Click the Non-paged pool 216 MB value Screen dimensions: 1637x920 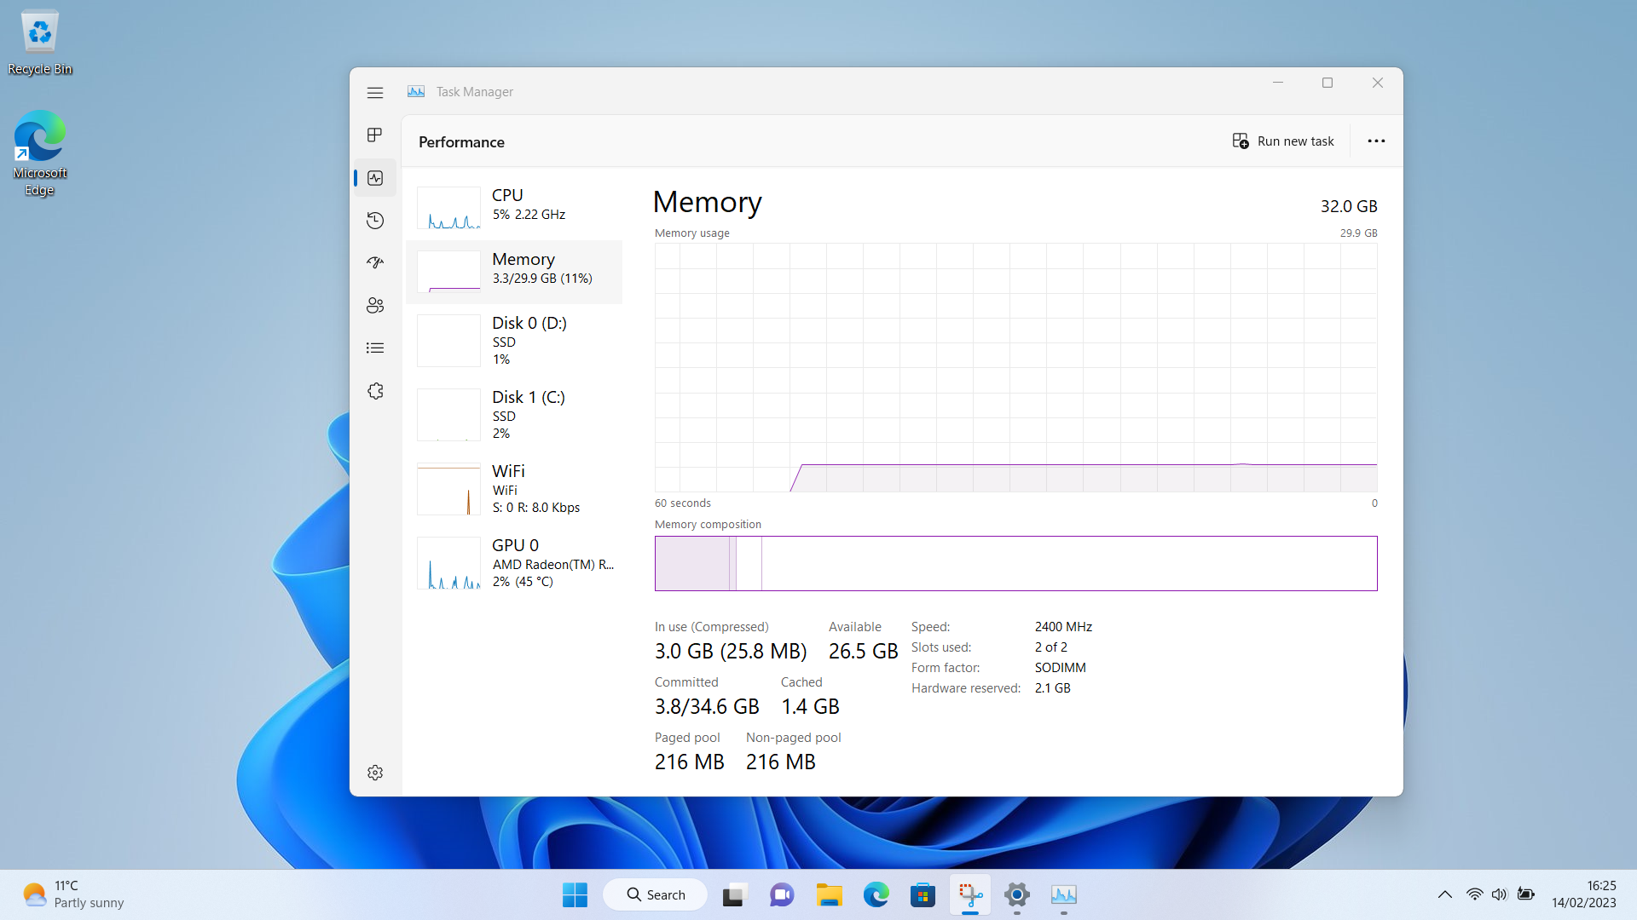tap(780, 762)
